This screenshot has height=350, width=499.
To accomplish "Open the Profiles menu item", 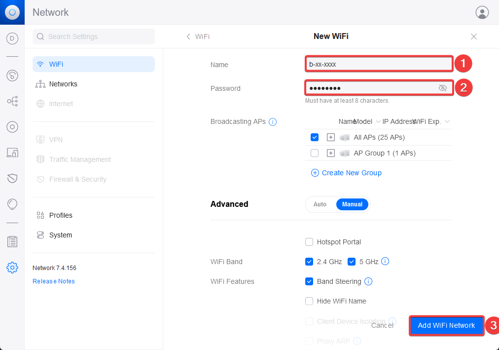I will (x=94, y=215).
